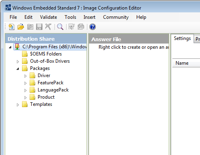Screen dimensions: 200x155
Task: Open the Community menu
Action: click(116, 17)
